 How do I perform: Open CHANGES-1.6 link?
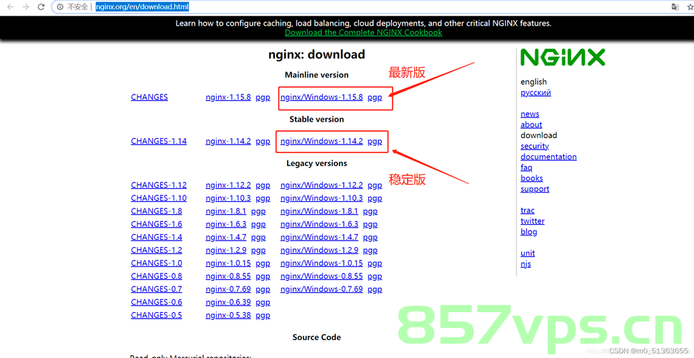coord(156,224)
